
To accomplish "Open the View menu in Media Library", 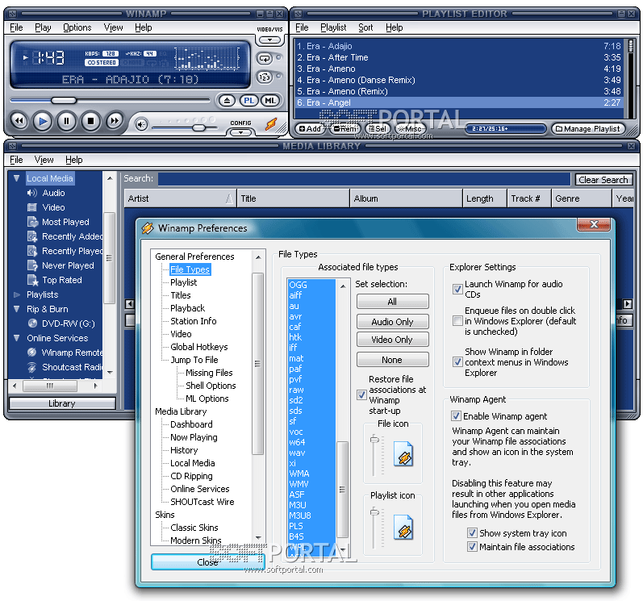I will coord(44,160).
